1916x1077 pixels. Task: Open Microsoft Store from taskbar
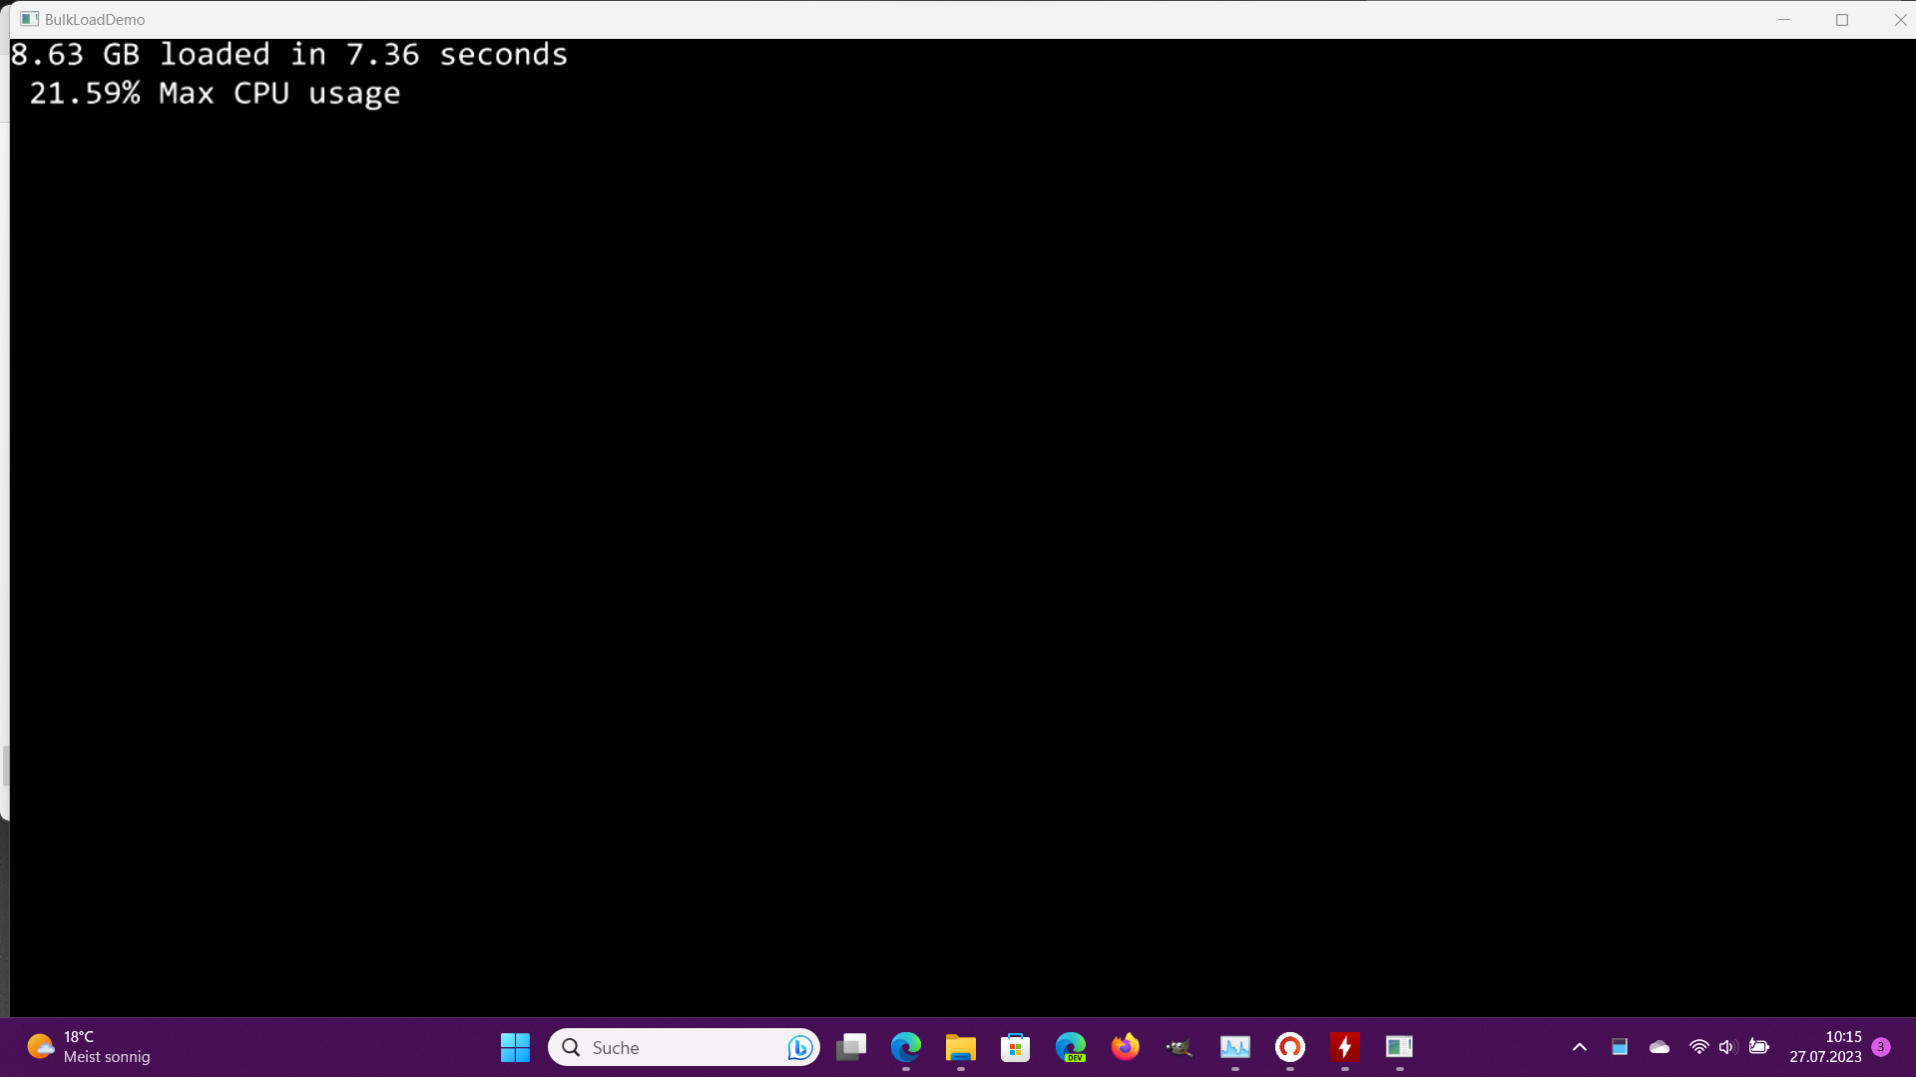(x=1016, y=1047)
